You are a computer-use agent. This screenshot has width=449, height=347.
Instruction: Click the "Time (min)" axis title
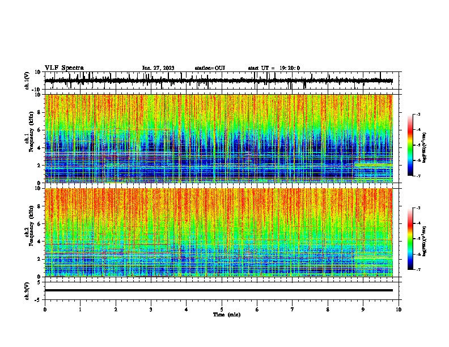[x=227, y=315]
